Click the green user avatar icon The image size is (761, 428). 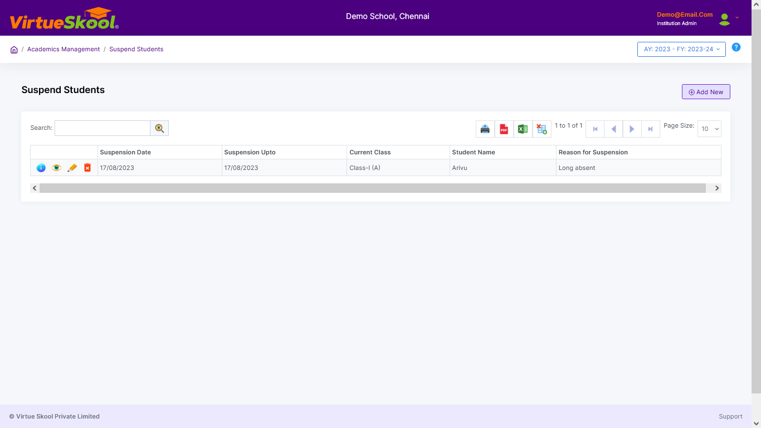click(724, 20)
